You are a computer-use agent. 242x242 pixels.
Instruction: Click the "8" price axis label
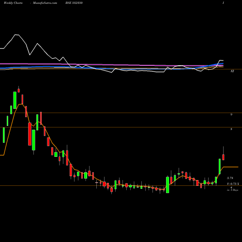tap(231, 129)
